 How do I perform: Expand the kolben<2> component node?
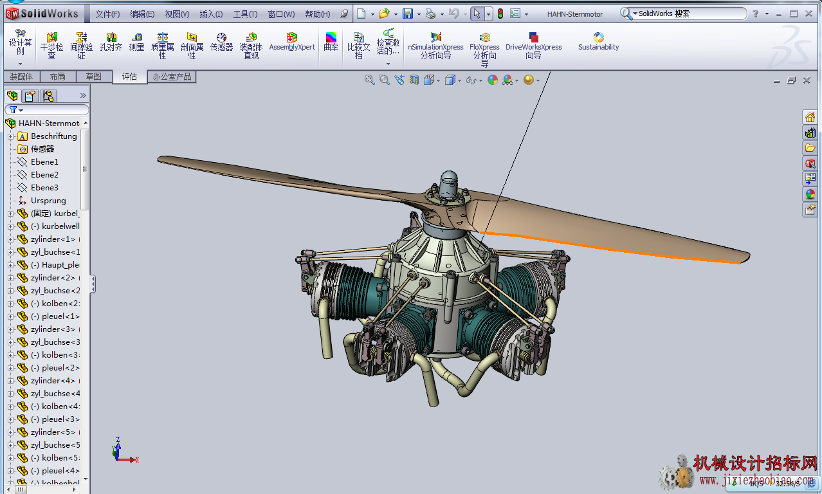point(10,304)
